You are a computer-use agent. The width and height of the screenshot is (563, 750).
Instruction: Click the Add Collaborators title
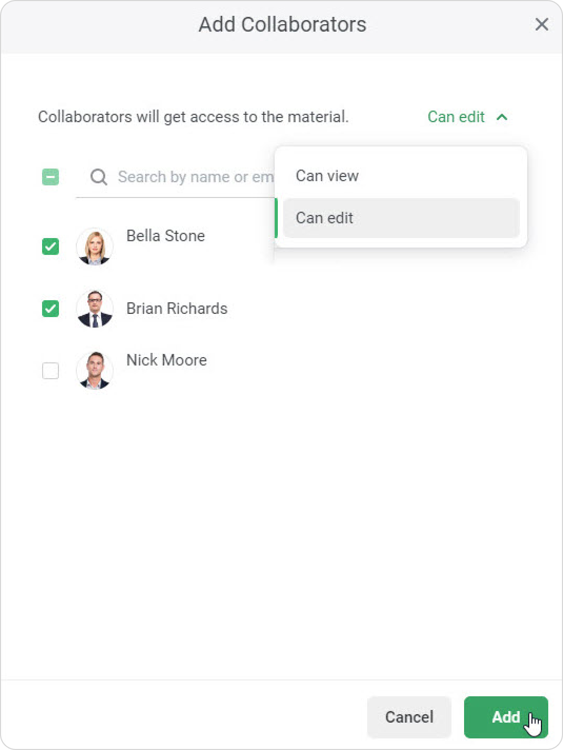(x=282, y=25)
